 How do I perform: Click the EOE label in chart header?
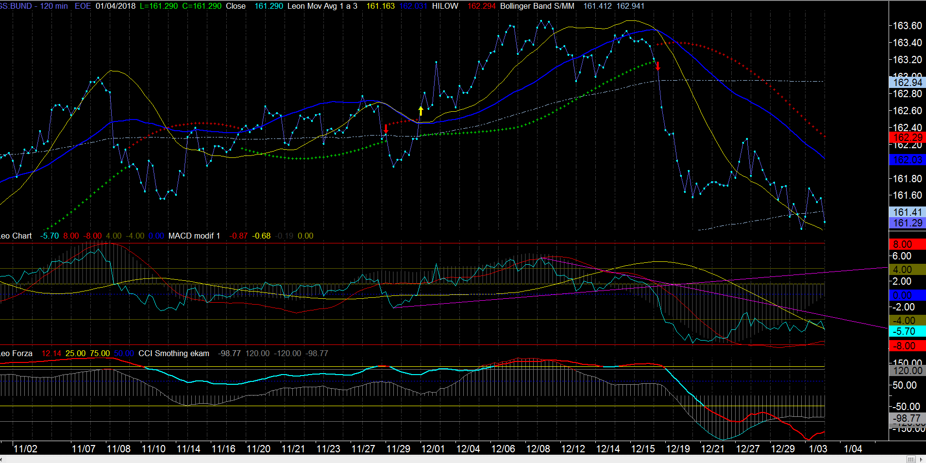(83, 6)
